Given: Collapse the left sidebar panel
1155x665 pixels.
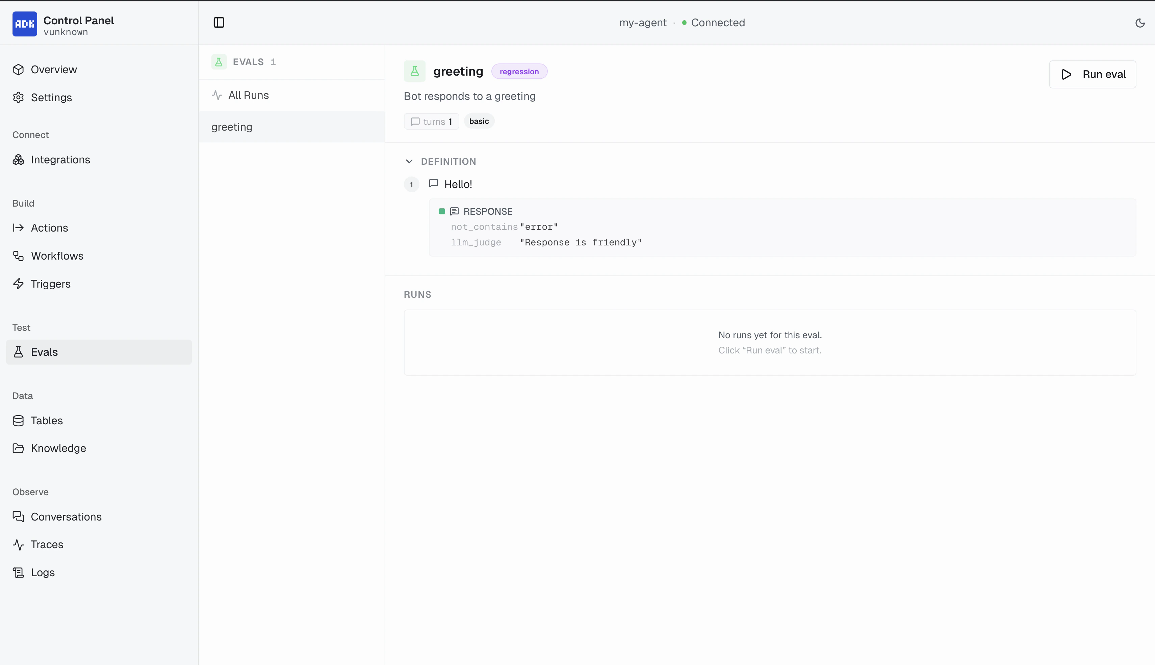Looking at the screenshot, I should tap(219, 22).
